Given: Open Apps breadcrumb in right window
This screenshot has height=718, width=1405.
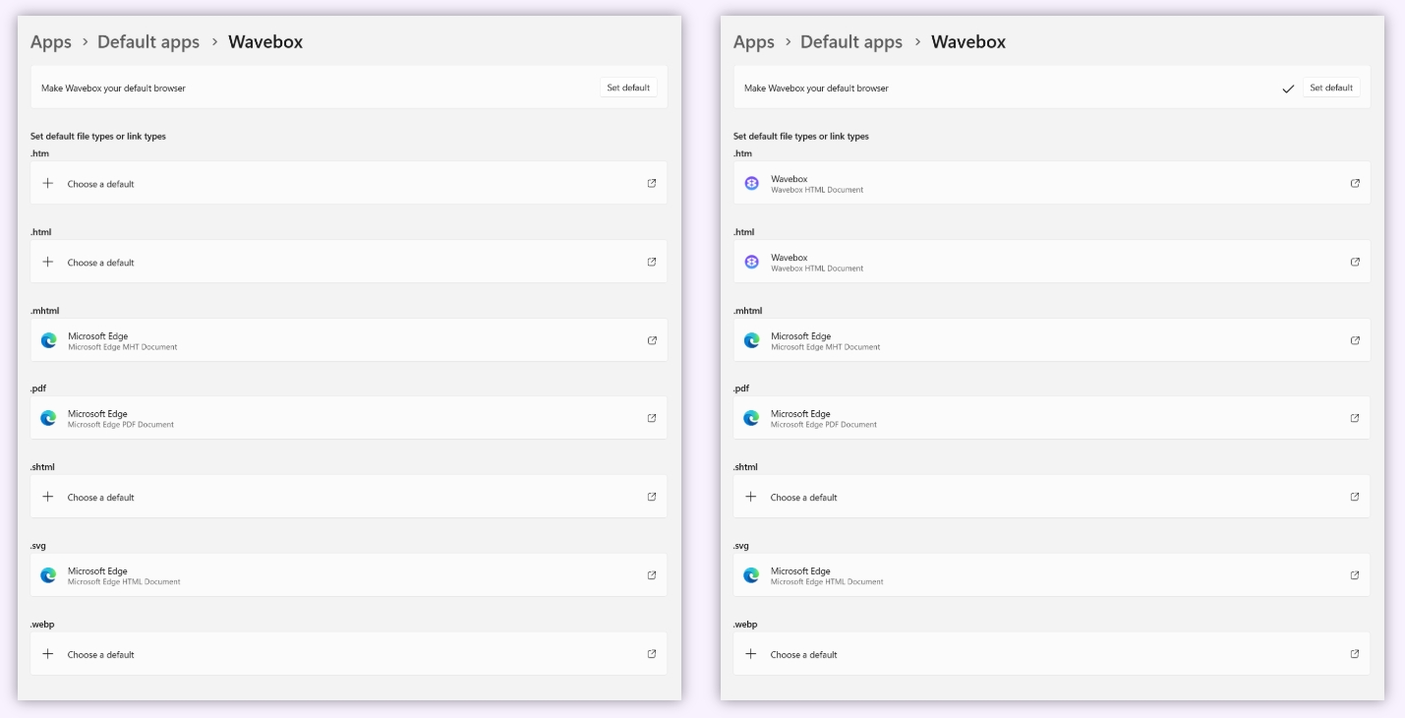Looking at the screenshot, I should coord(754,42).
